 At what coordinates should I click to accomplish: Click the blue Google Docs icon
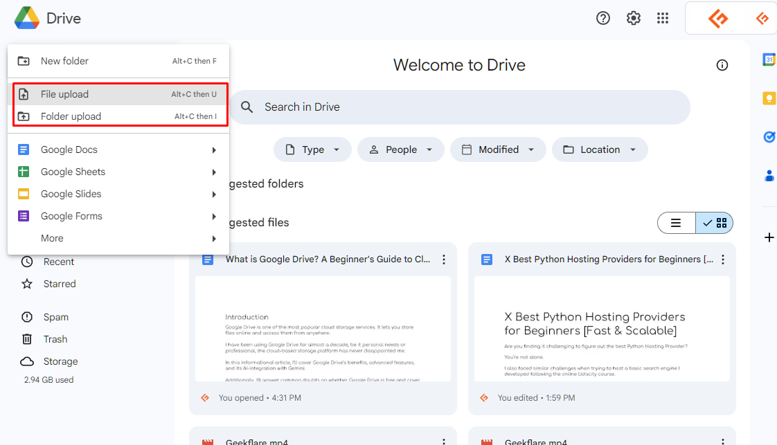coord(24,149)
